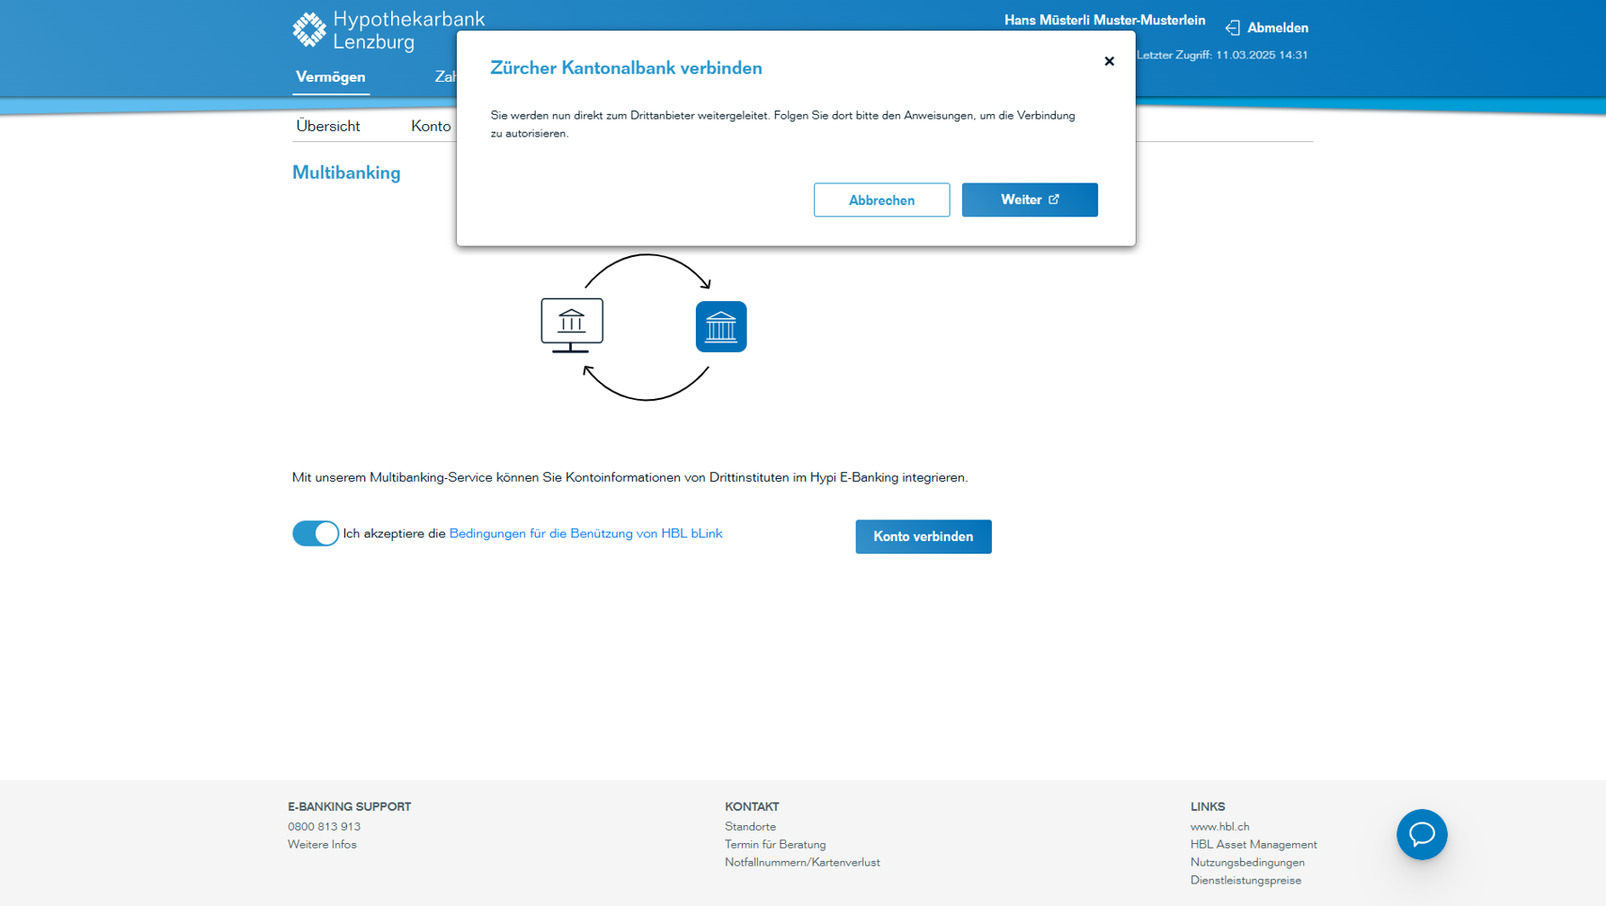Open Bedingungen für die Benützung von HBL bLink

(585, 533)
